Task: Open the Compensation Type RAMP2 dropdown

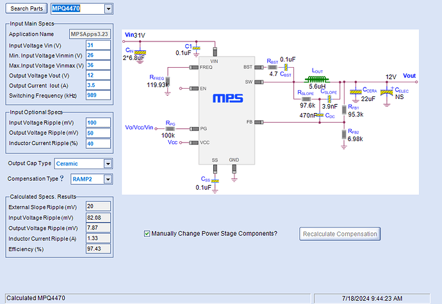Action: pyautogui.click(x=108, y=179)
